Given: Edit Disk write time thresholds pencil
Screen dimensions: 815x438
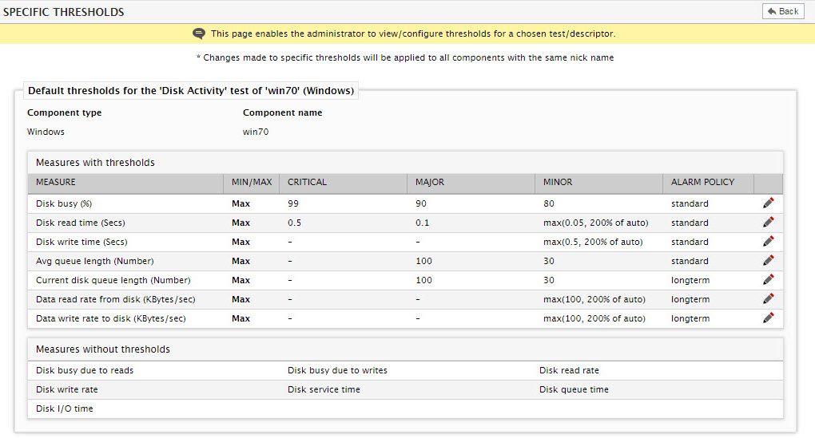Looking at the screenshot, I should 768,241.
